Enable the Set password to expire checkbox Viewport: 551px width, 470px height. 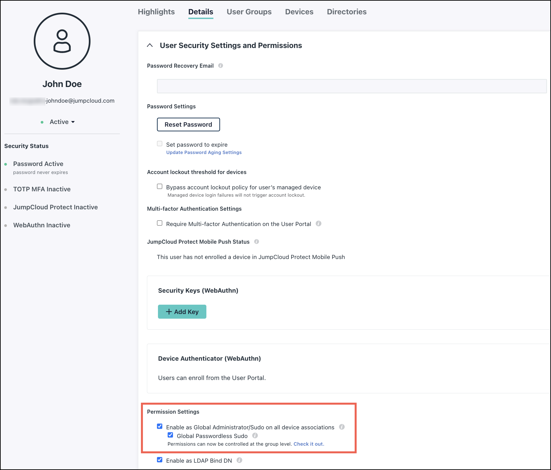(160, 143)
